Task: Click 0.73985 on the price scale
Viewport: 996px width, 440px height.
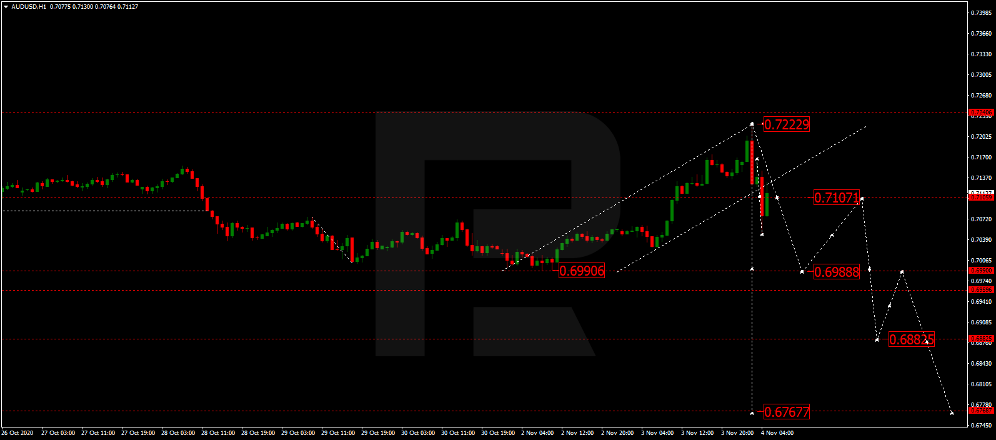Action: click(981, 12)
